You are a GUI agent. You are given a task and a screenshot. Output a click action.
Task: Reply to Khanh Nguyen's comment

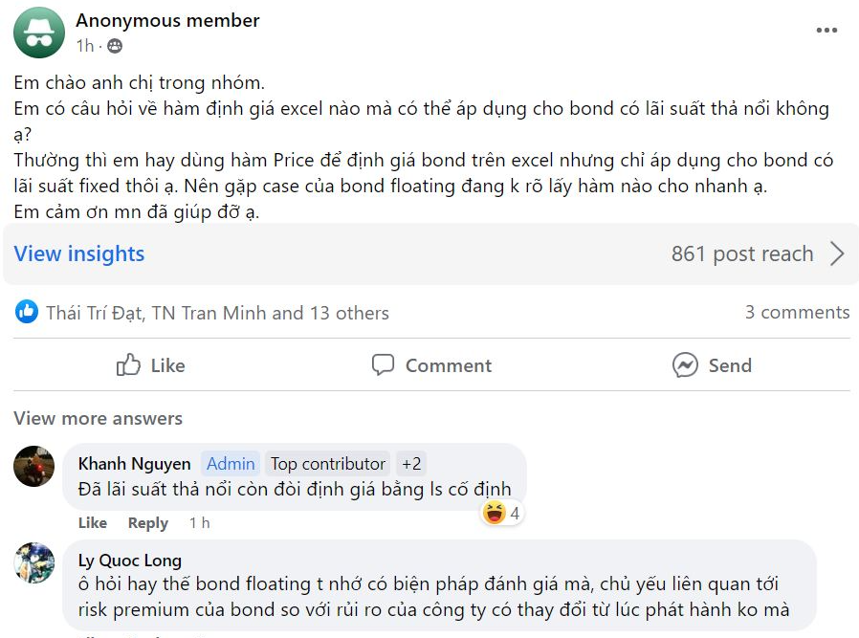click(x=147, y=522)
